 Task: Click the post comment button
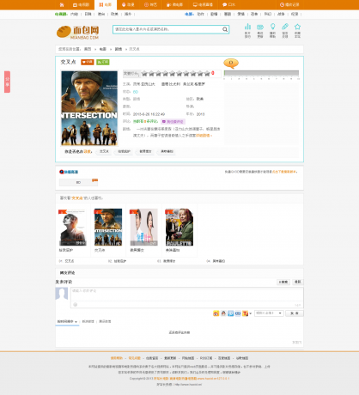click(x=295, y=313)
